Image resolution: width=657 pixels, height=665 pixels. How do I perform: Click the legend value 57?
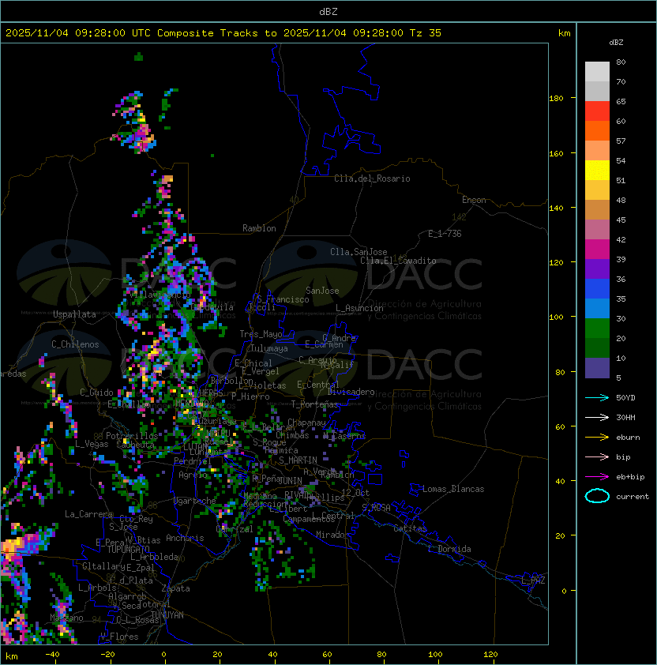pos(621,141)
